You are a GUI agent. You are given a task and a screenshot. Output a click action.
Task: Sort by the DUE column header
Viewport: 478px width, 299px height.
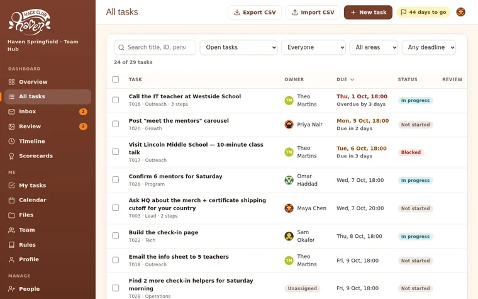pyautogui.click(x=345, y=79)
